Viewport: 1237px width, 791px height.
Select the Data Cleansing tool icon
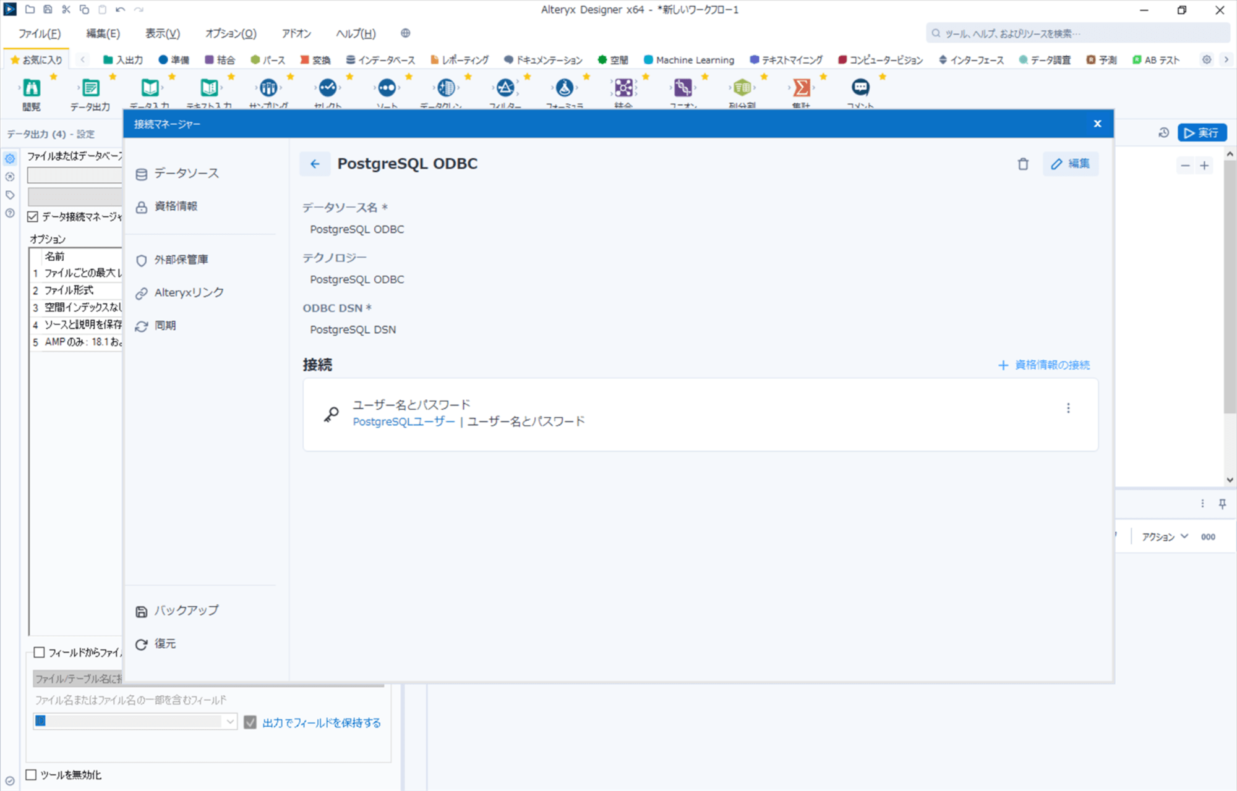point(446,88)
